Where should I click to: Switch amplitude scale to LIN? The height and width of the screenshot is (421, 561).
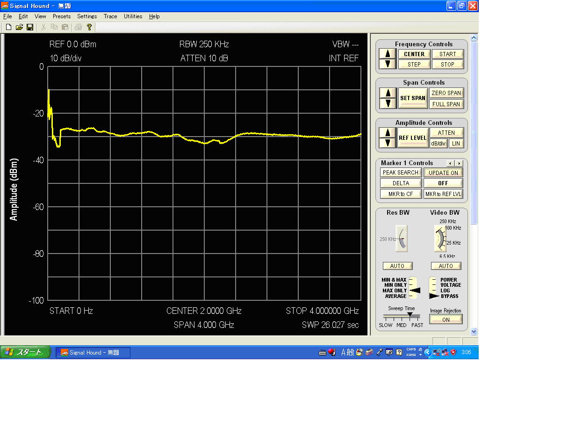click(x=456, y=144)
